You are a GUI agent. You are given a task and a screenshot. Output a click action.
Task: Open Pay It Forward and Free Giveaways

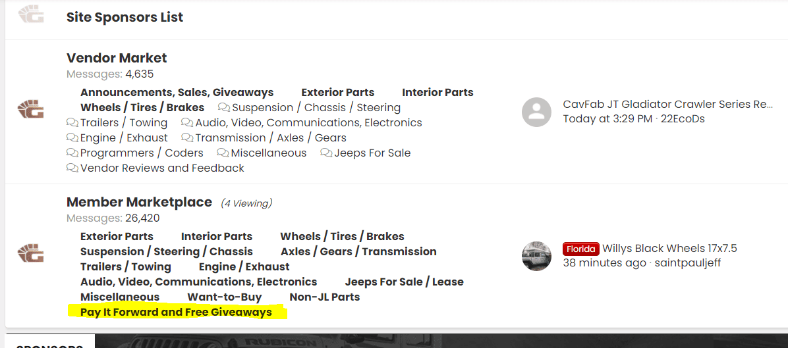[x=176, y=312]
